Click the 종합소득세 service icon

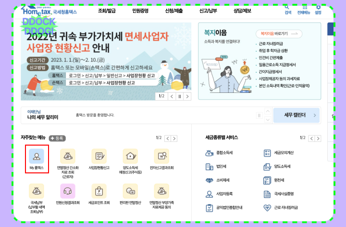(x=209, y=153)
